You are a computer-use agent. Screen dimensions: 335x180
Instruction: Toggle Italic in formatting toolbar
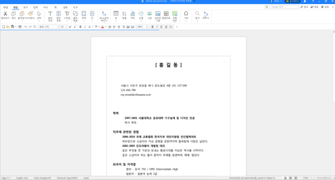tap(85, 27)
